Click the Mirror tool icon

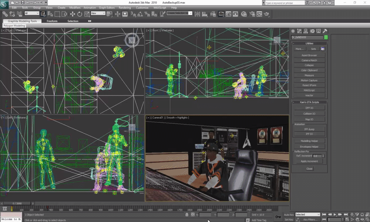(198, 14)
